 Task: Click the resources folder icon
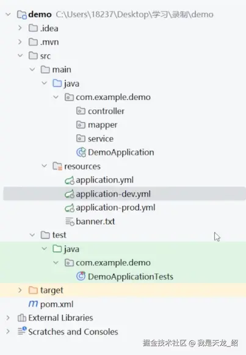pyautogui.click(x=57, y=166)
